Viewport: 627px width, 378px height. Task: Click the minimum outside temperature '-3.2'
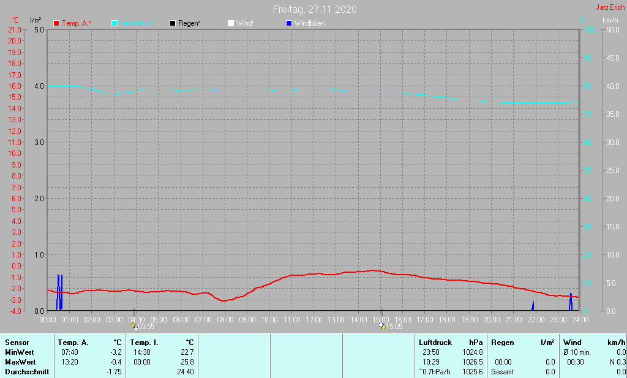coord(116,352)
